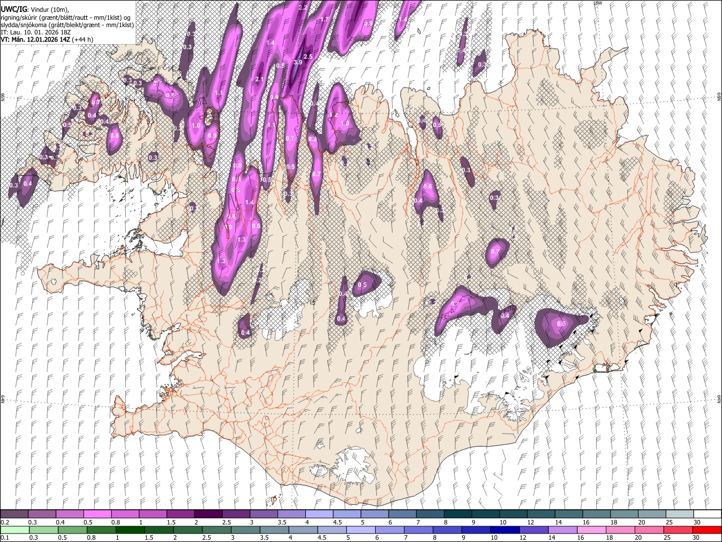
Task: Click the '0.1' label under bottom legend row
Action: click(4, 537)
